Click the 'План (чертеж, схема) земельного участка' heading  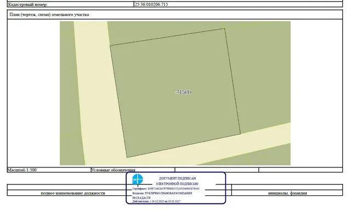coord(49,15)
